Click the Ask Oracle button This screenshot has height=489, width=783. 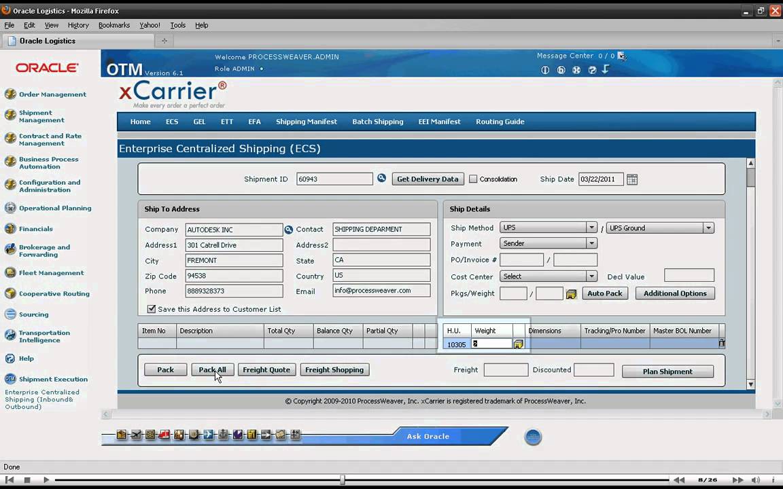pyautogui.click(x=428, y=436)
